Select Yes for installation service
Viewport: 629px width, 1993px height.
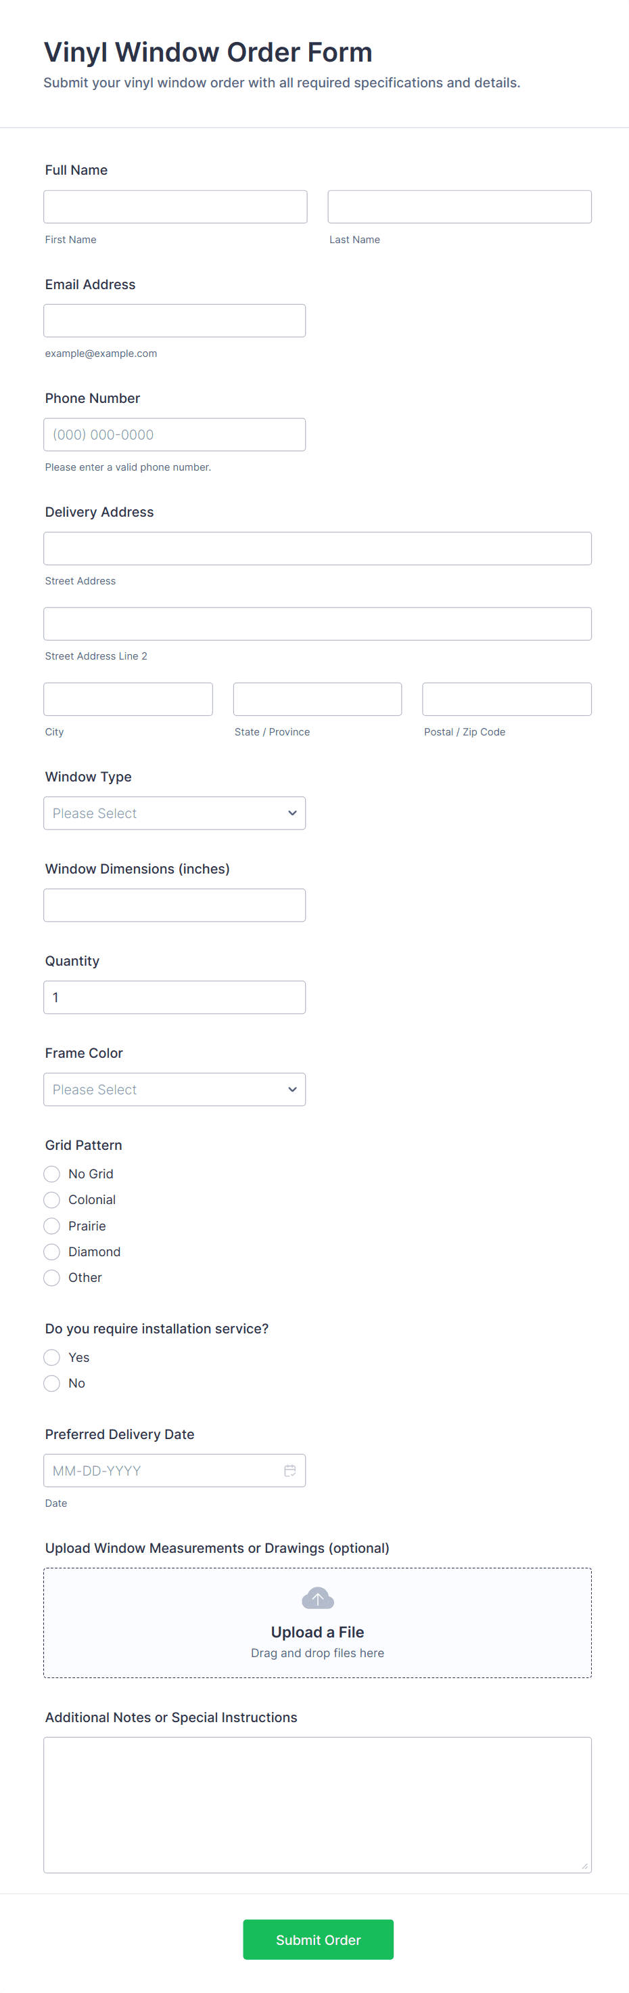tap(52, 1357)
